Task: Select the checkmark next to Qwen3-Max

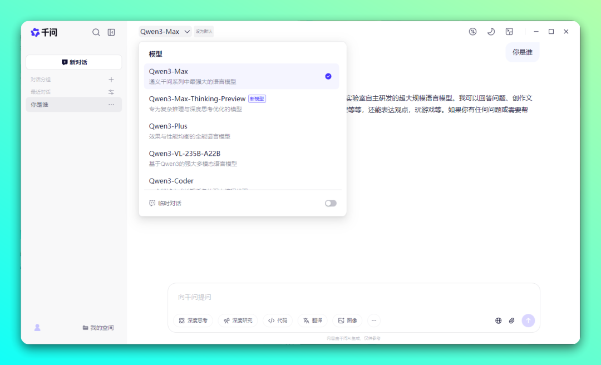Action: click(x=328, y=76)
